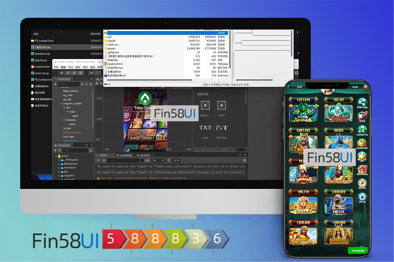Toggle the 正则 regex checkbox in console
Image resolution: width=394 pixels, height=262 pixels.
pyautogui.click(x=143, y=161)
